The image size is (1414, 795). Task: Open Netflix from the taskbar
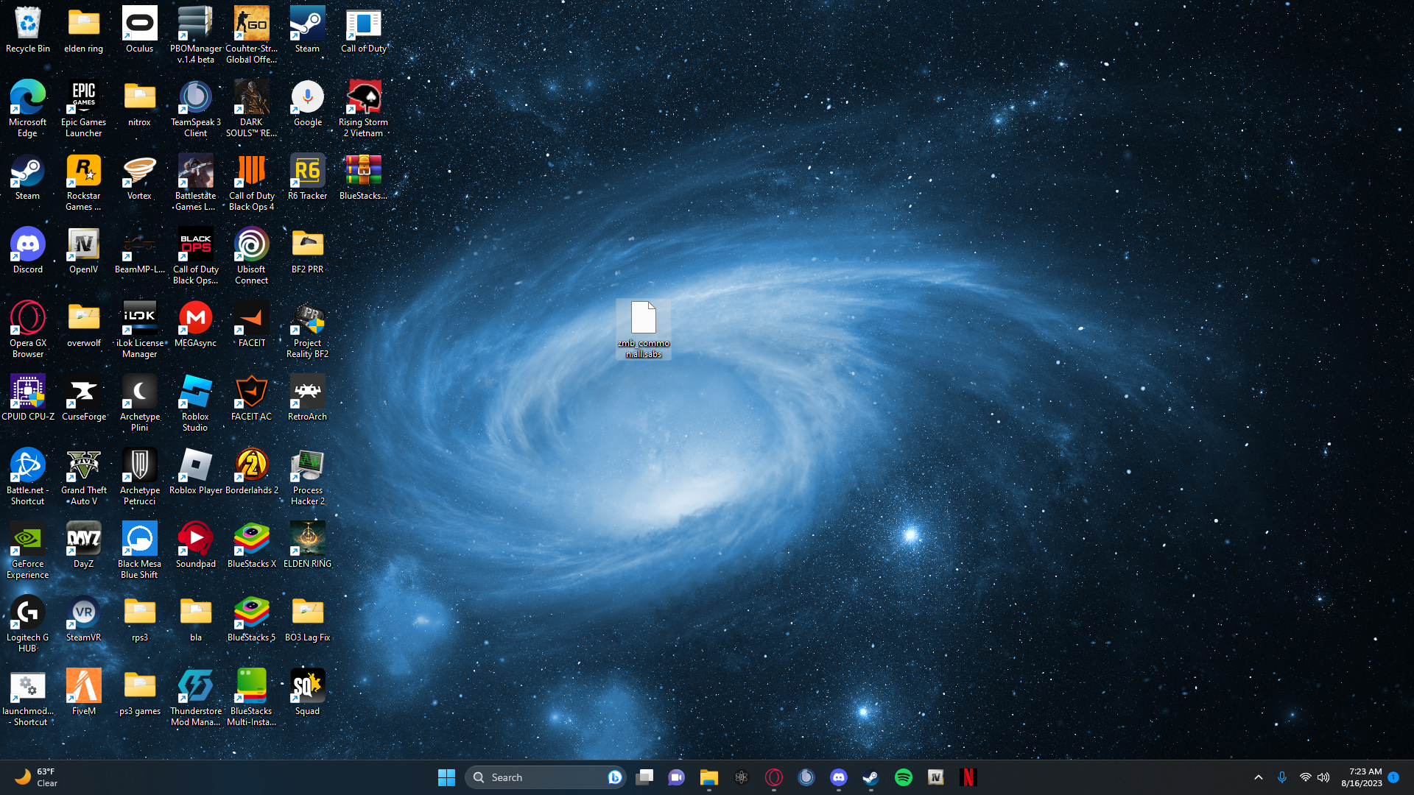(x=968, y=777)
